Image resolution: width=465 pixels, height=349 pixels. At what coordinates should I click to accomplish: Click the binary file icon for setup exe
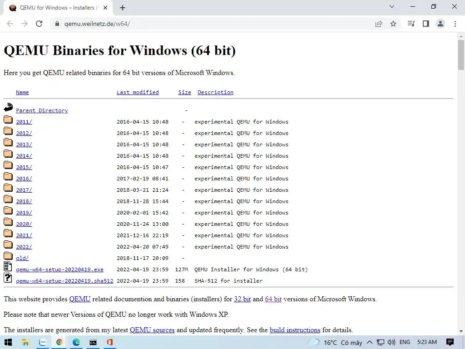(x=8, y=266)
